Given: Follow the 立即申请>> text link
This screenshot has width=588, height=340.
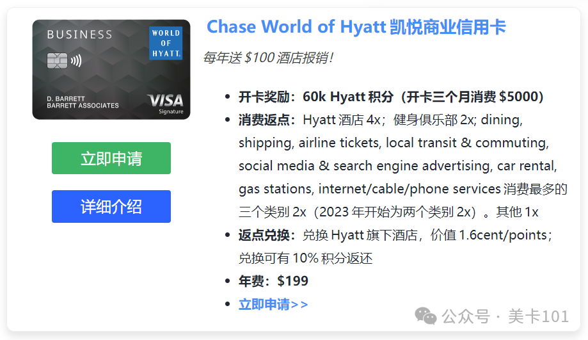Looking at the screenshot, I should point(273,304).
